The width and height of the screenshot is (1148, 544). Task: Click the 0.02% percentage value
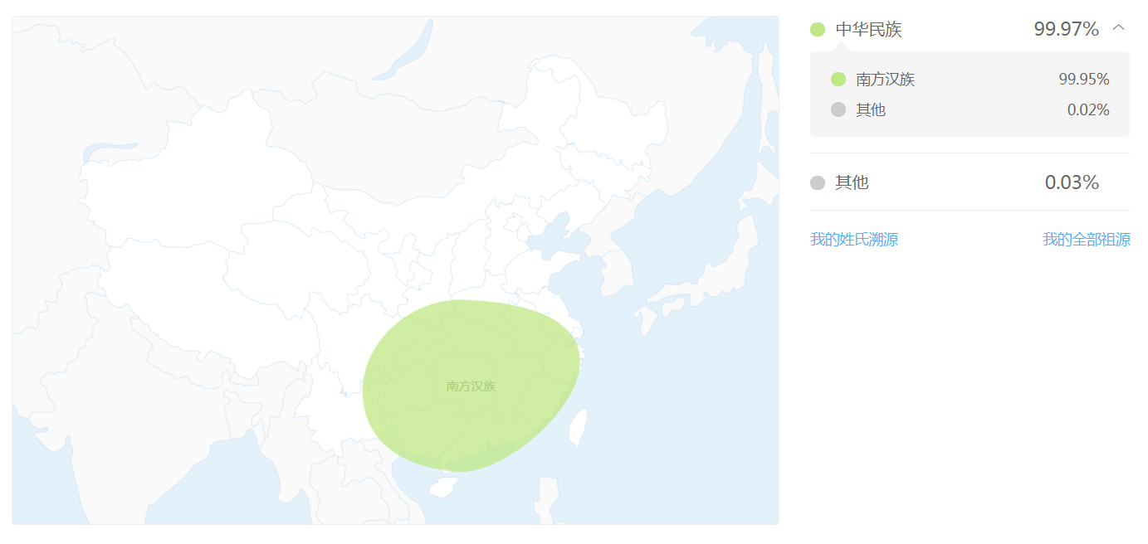coord(1087,109)
